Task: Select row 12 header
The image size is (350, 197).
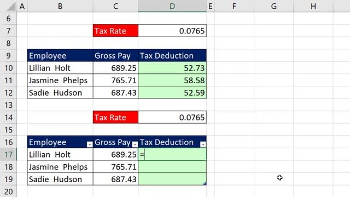Action: [8, 92]
